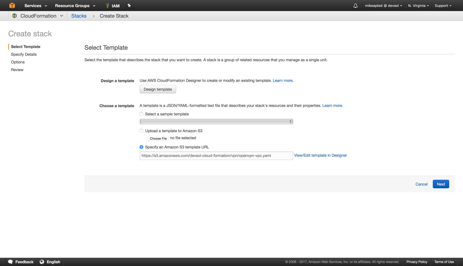Select Specify an Amazon S3 template URL radio
The width and height of the screenshot is (463, 266).
[141, 147]
